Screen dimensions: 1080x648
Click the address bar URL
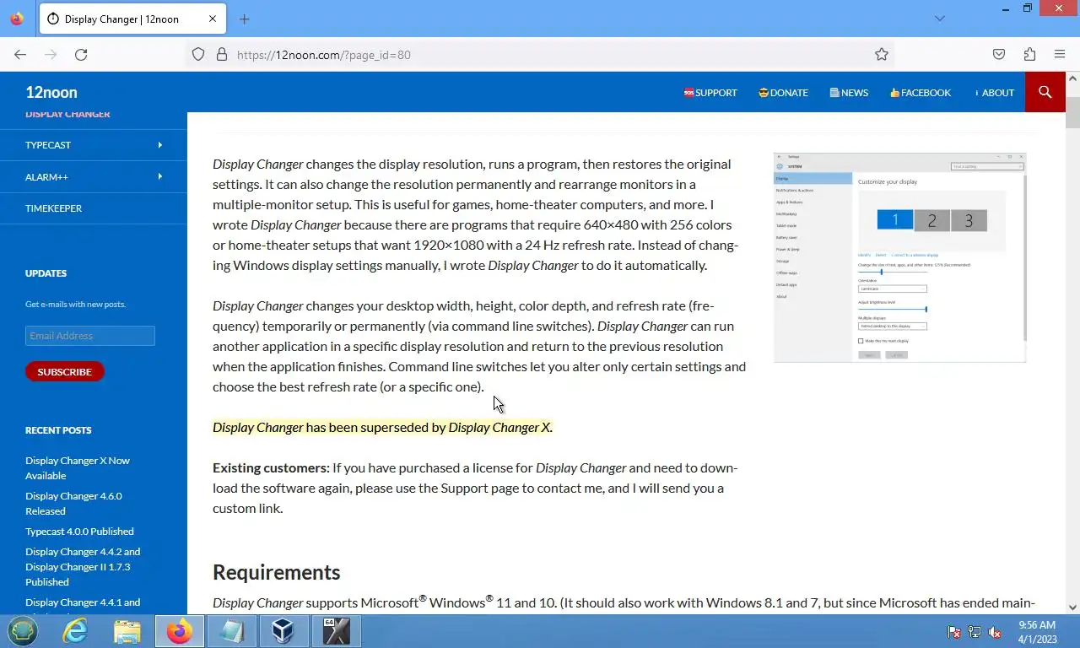tap(324, 55)
